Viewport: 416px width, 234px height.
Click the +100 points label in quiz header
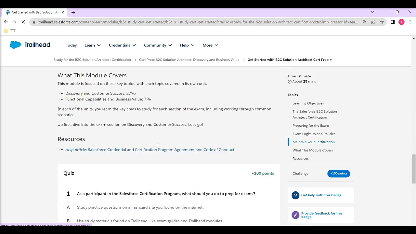pos(263,174)
